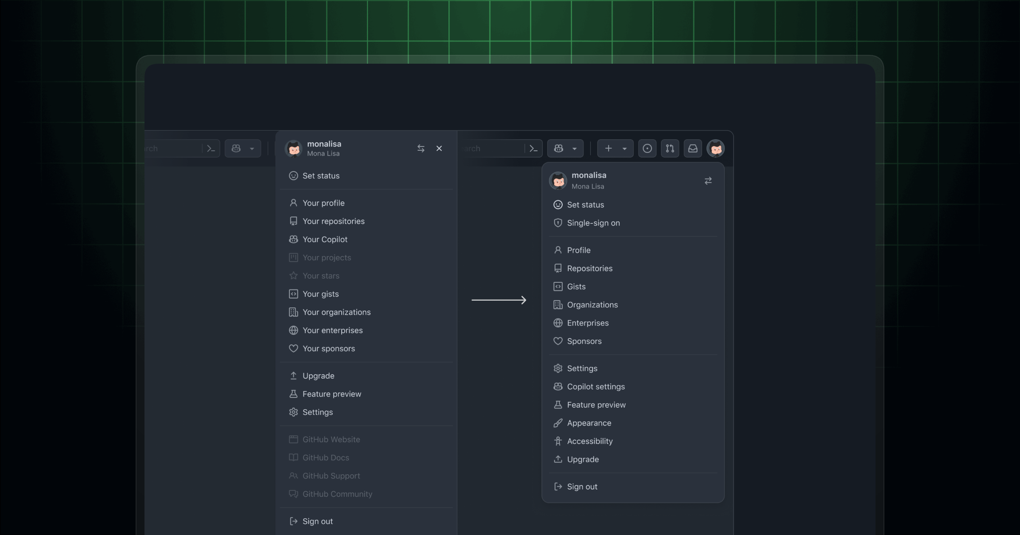Screen dimensions: 1020x535
Task: Click the command palette icon in right search bar
Action: pos(533,149)
